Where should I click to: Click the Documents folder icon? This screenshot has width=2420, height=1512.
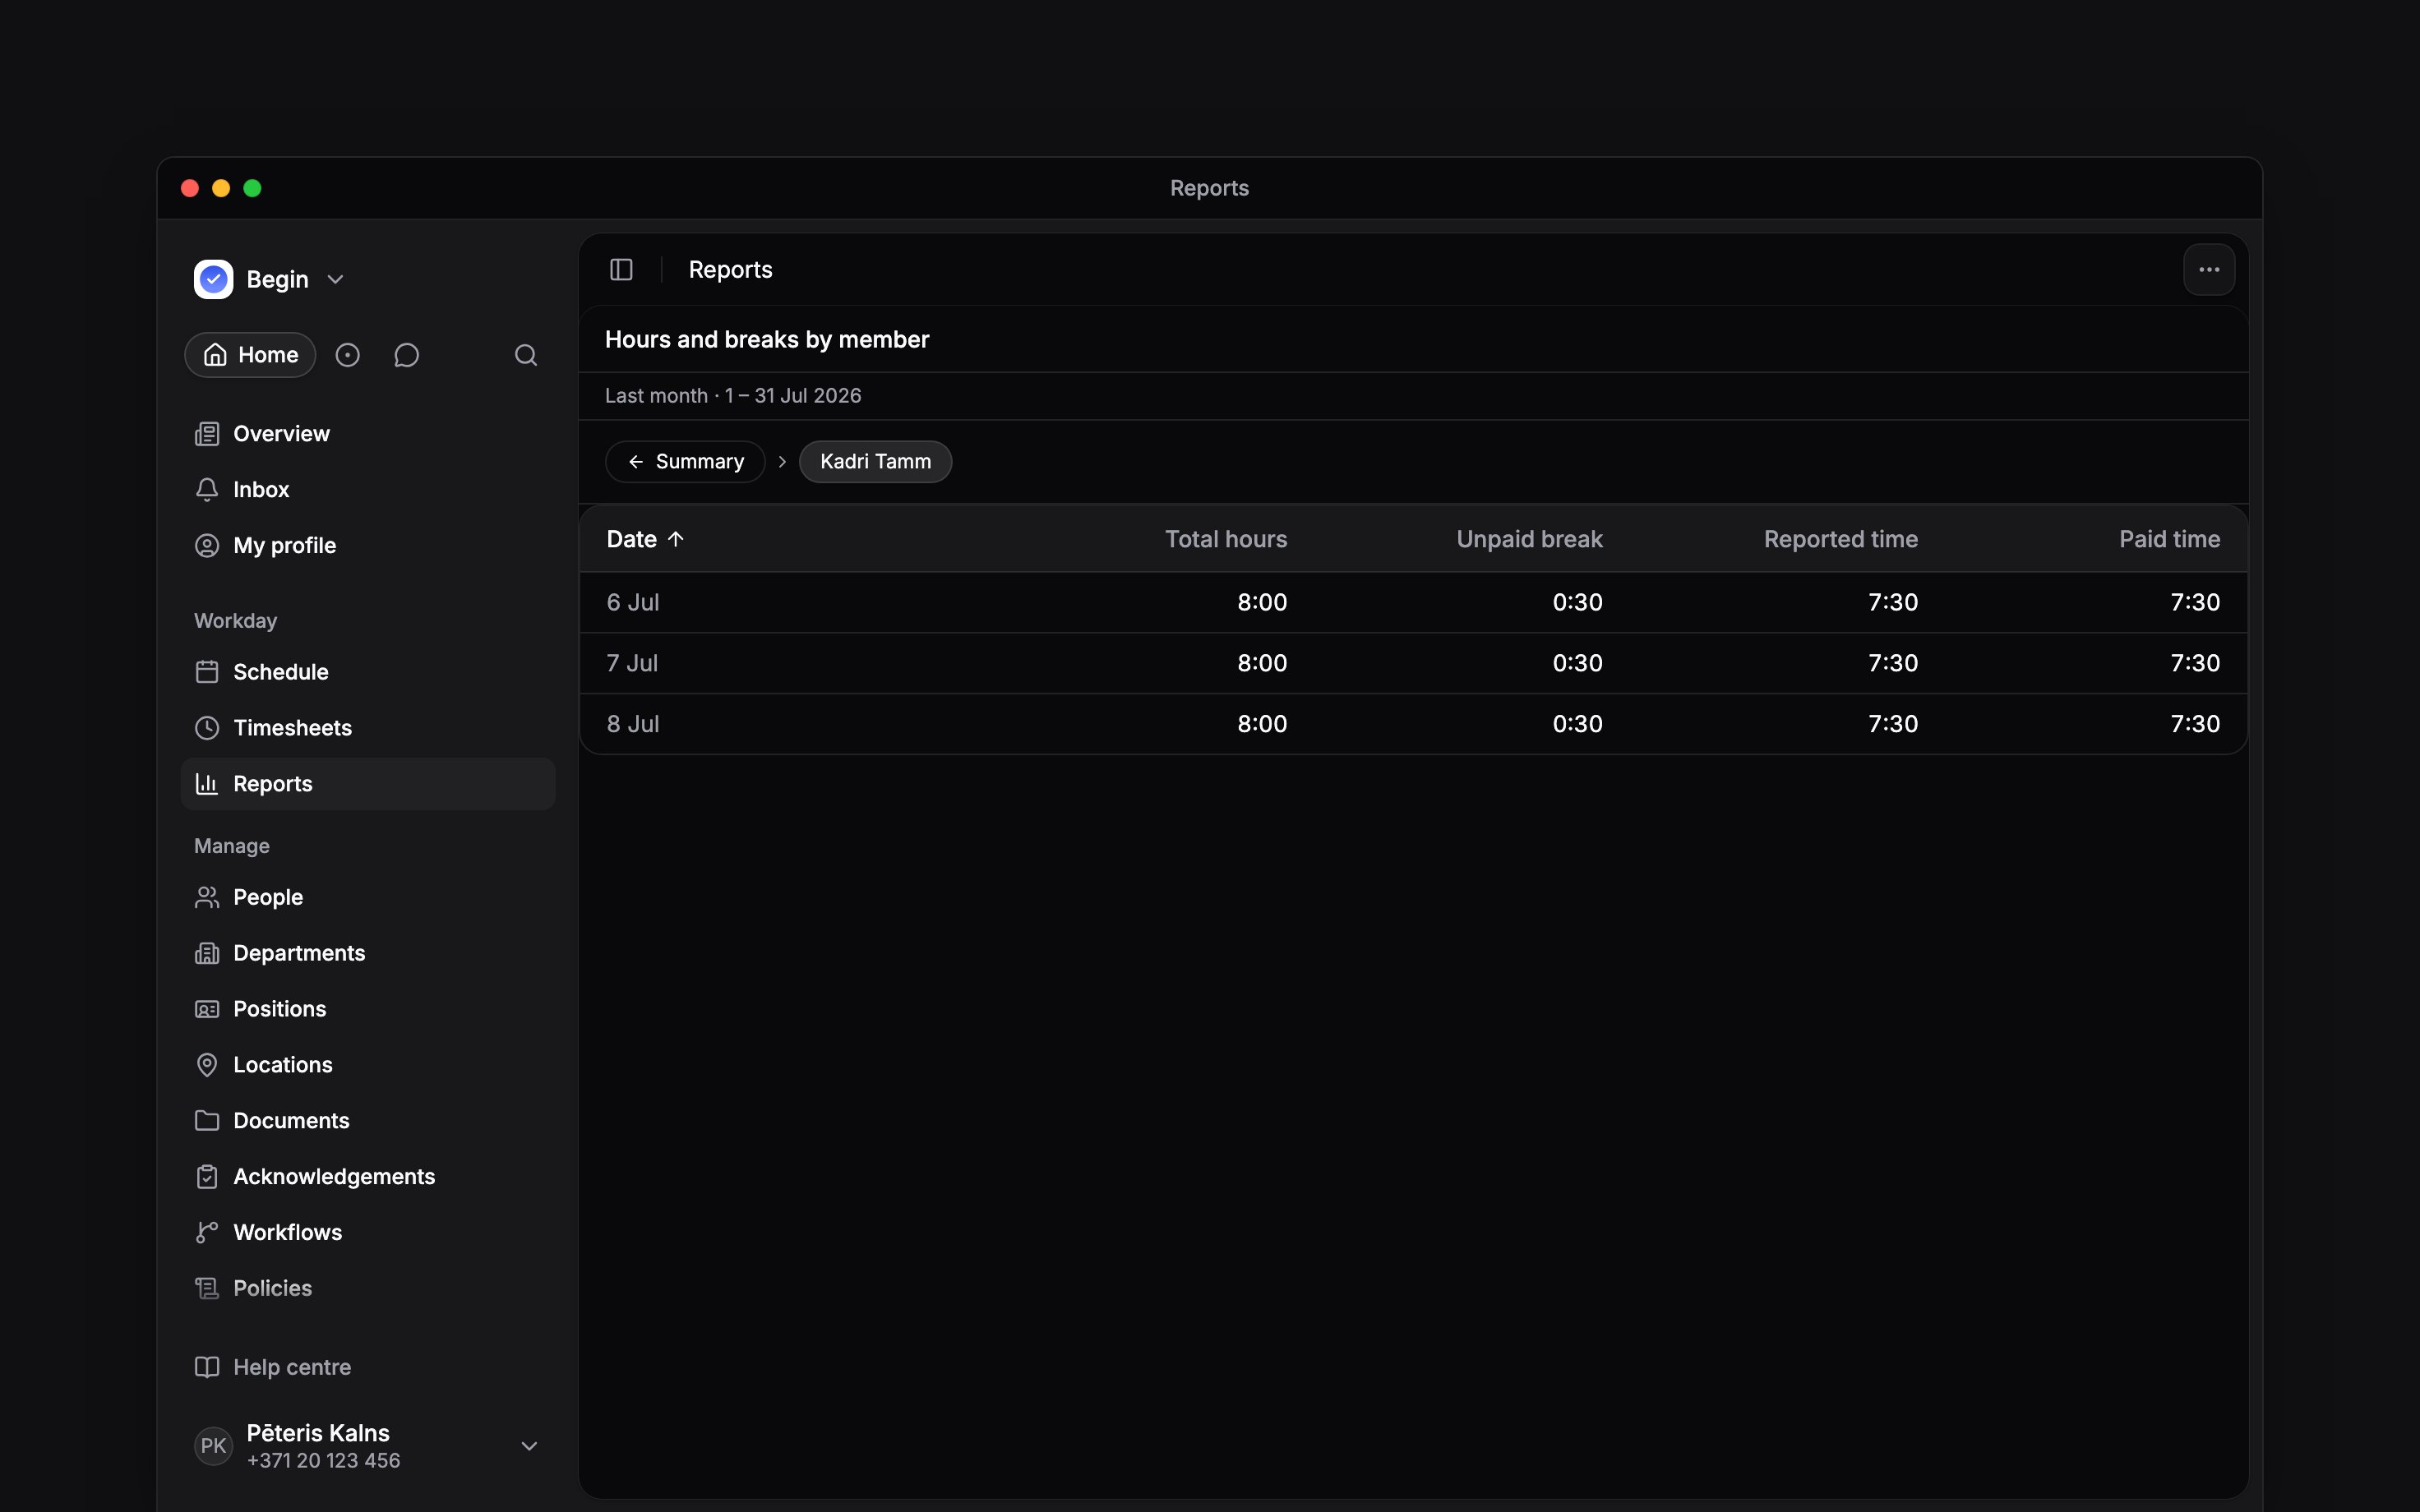207,1121
